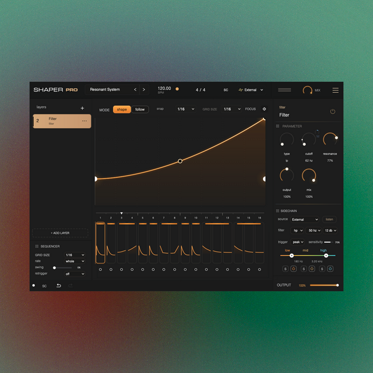The width and height of the screenshot is (373, 373).
Task: Toggle the circle under sequencer step 1
Action: 101,269
